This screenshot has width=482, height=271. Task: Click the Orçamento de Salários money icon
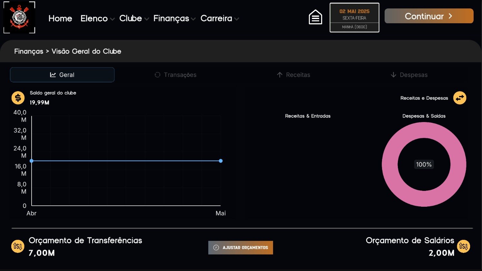click(x=464, y=246)
